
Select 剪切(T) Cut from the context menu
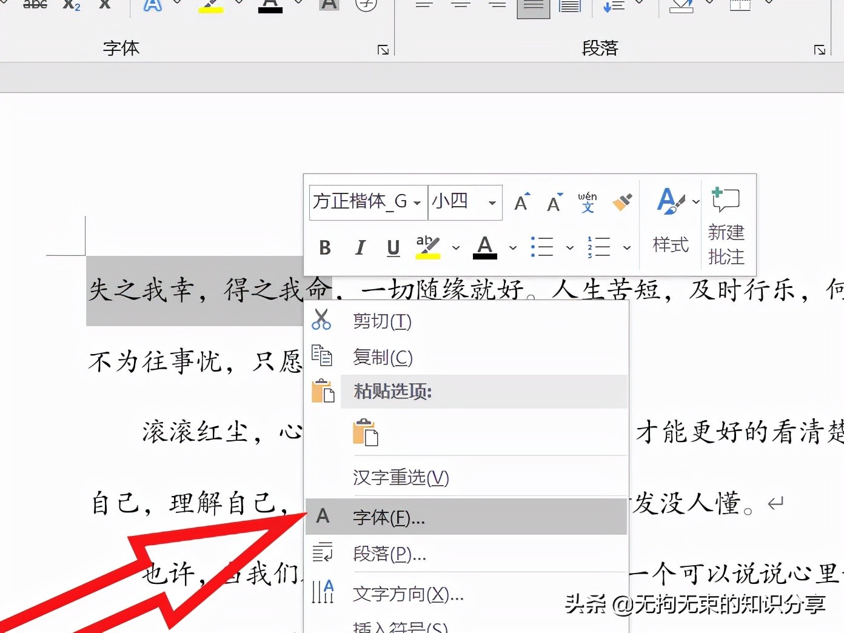pos(381,321)
